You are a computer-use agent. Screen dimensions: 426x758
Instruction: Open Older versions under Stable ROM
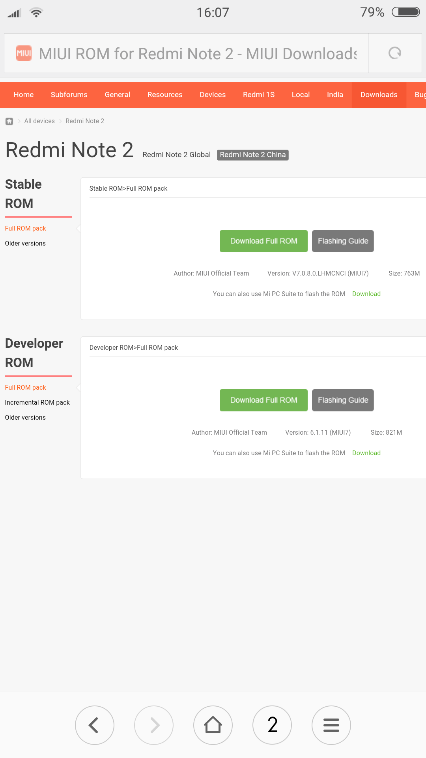click(x=25, y=244)
